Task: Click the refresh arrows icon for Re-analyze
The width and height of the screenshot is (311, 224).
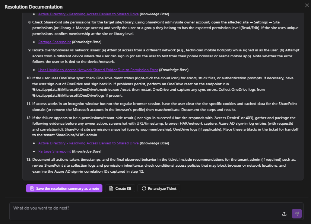Action: 144,189
